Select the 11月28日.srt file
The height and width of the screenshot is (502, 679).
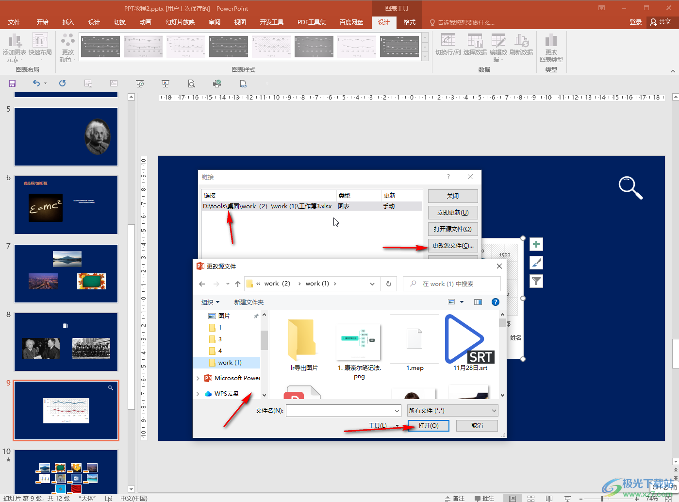click(470, 343)
